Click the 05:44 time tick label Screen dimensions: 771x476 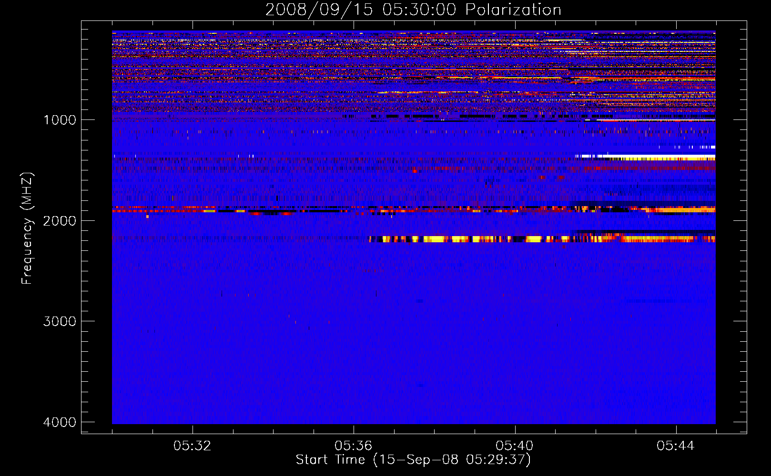[x=675, y=446]
